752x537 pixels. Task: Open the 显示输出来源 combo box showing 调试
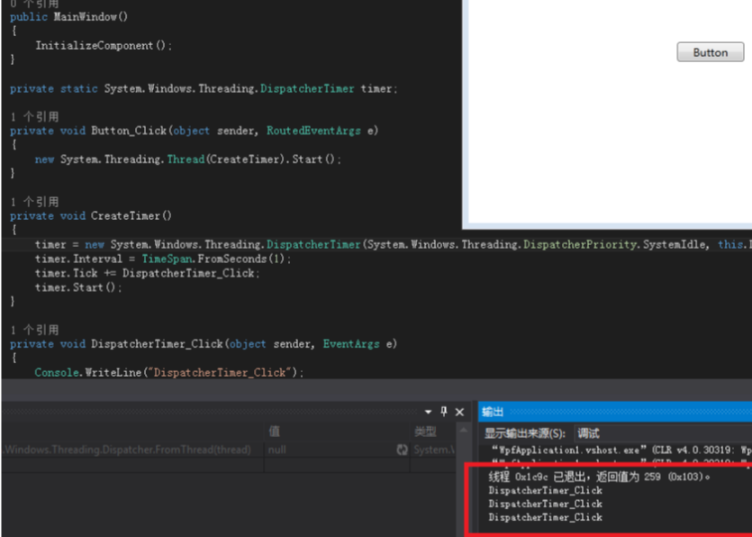[663, 433]
